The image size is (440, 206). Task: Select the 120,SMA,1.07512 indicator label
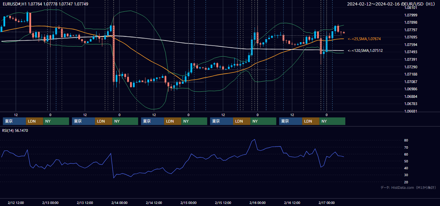click(x=365, y=50)
